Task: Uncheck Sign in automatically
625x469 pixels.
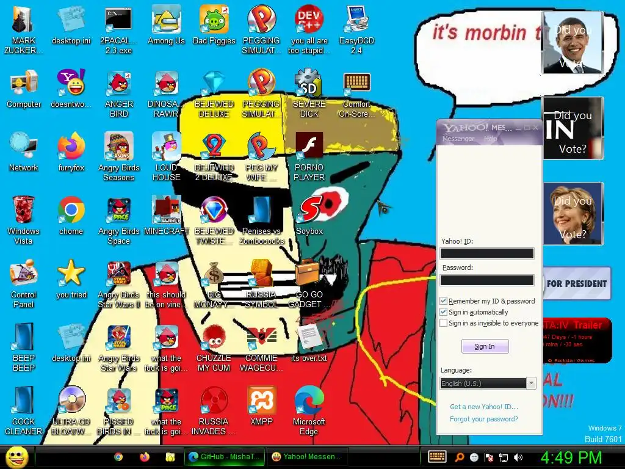Action: click(x=443, y=312)
